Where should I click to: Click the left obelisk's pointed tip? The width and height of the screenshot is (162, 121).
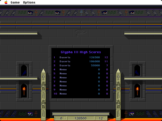(x=43, y=71)
